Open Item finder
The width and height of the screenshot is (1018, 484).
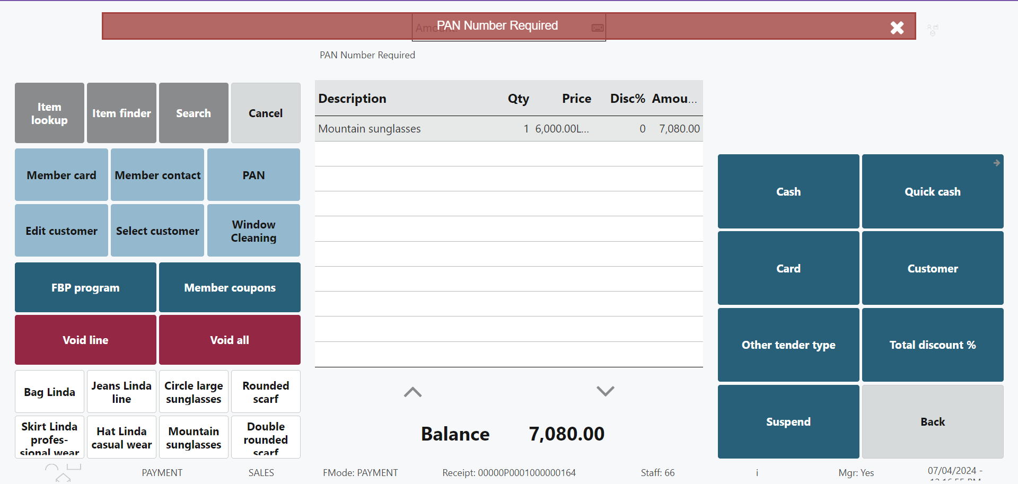121,113
